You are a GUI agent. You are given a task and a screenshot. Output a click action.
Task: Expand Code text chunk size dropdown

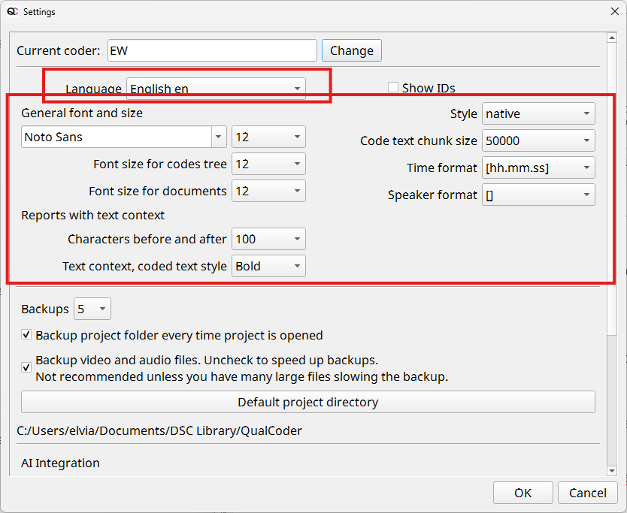tap(538, 140)
